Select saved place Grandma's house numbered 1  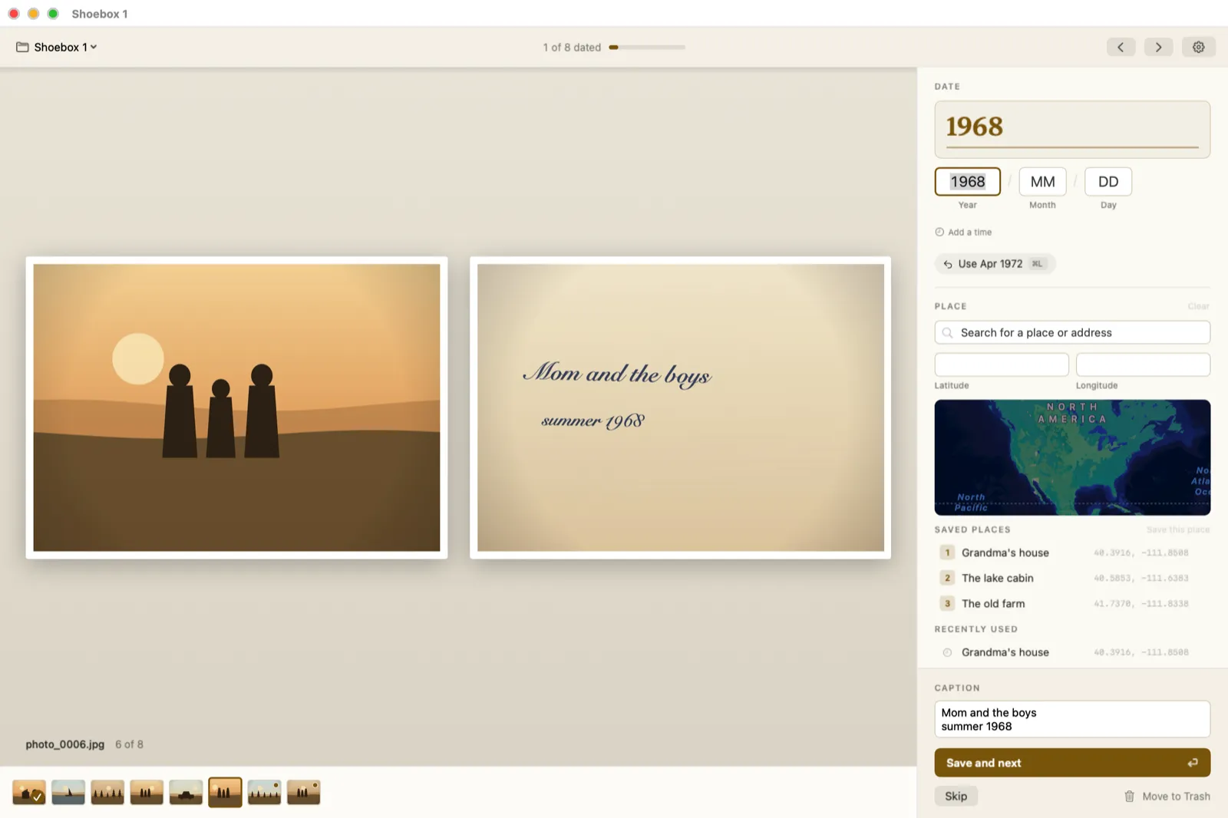coord(1072,552)
